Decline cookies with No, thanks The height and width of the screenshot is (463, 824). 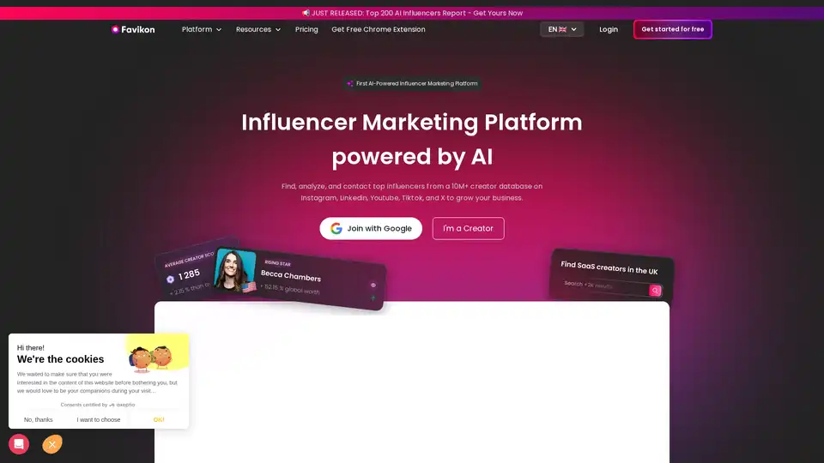39,419
